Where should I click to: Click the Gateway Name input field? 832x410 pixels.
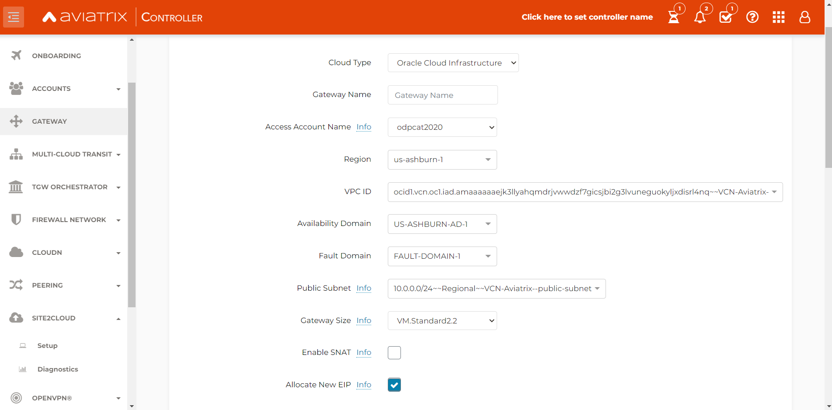442,95
